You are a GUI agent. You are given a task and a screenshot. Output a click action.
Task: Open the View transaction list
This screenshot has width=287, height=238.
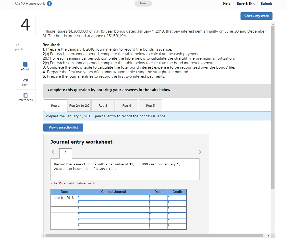63,128
